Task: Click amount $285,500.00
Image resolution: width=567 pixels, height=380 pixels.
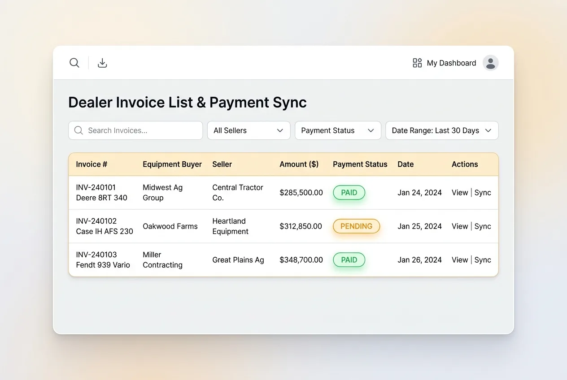Action: tap(301, 193)
